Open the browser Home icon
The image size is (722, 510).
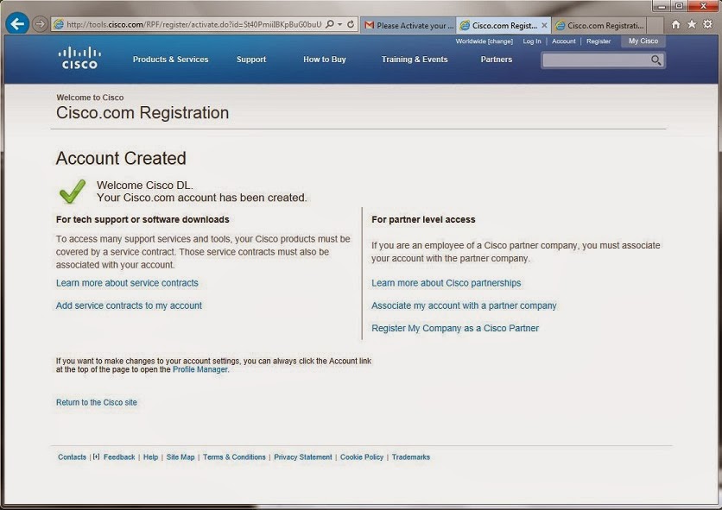pyautogui.click(x=675, y=25)
